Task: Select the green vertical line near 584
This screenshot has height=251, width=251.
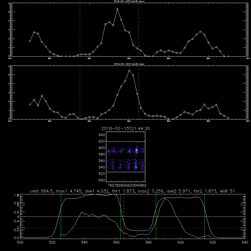Action: pyautogui.click(x=156, y=216)
